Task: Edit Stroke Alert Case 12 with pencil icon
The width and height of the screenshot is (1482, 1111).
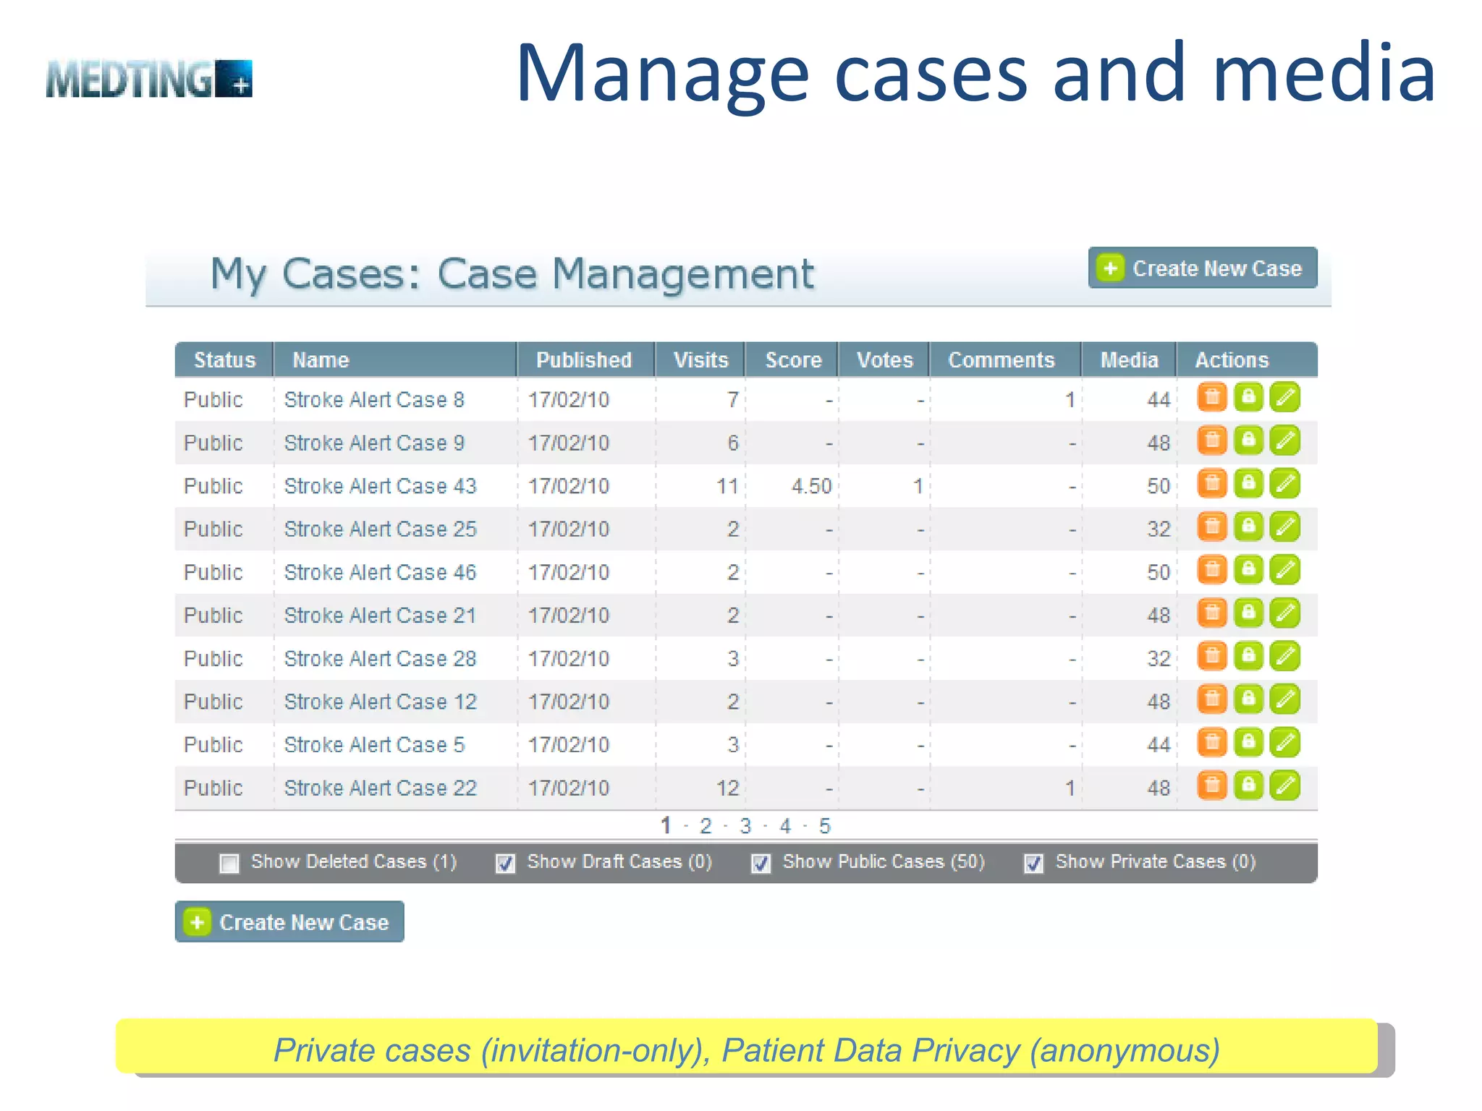Action: click(1285, 699)
